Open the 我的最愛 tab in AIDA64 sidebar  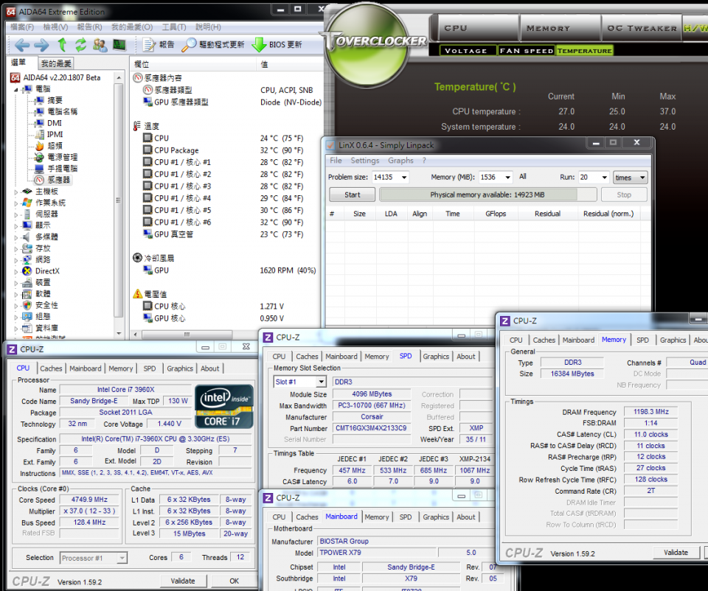57,64
